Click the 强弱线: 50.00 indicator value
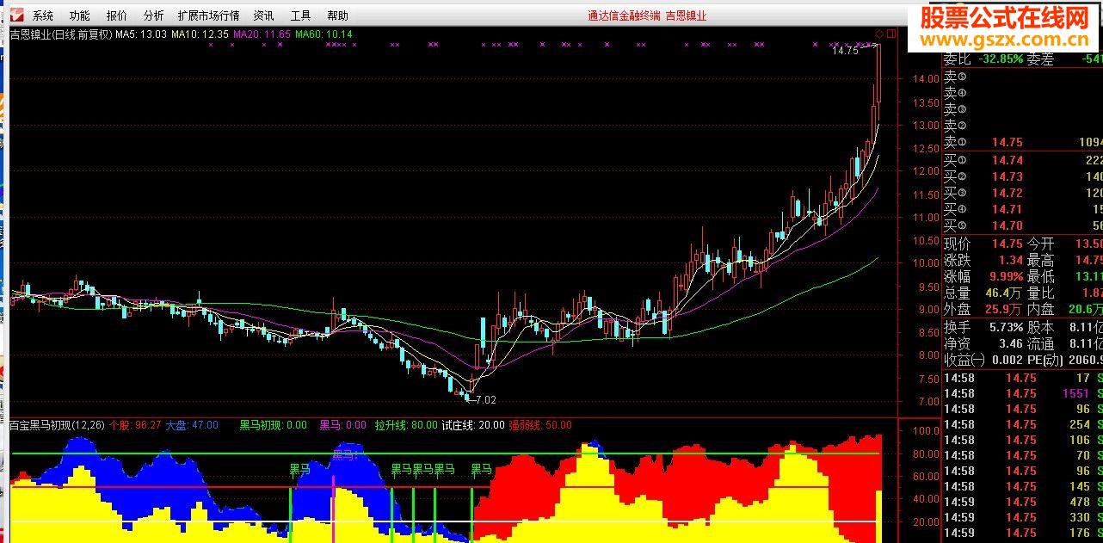Viewport: 1103px width, 543px height. click(540, 425)
